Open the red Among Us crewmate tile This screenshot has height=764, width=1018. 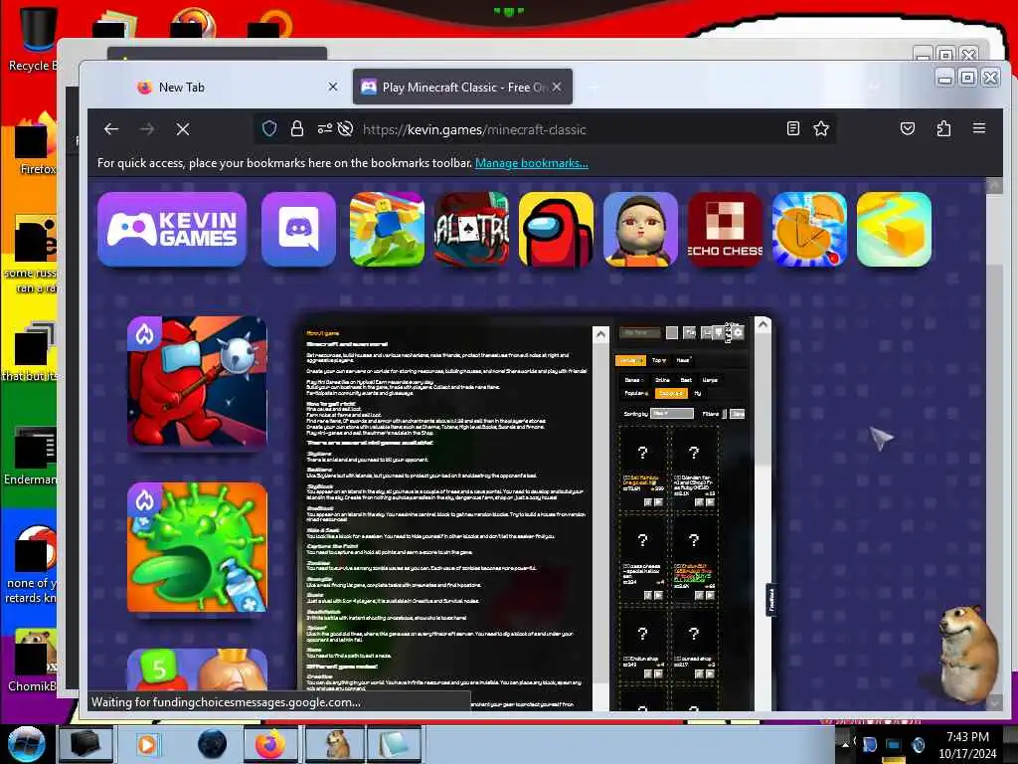556,230
